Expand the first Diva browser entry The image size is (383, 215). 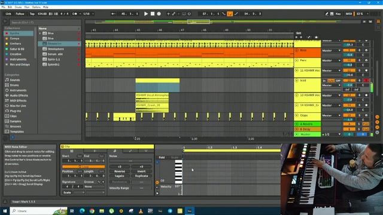(40, 33)
